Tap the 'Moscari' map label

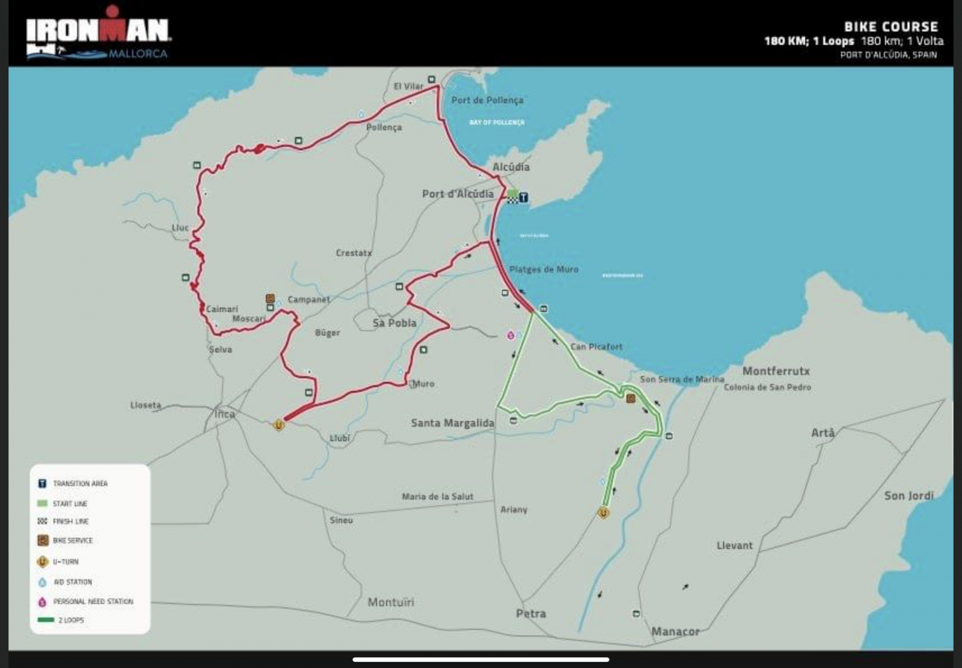point(249,318)
